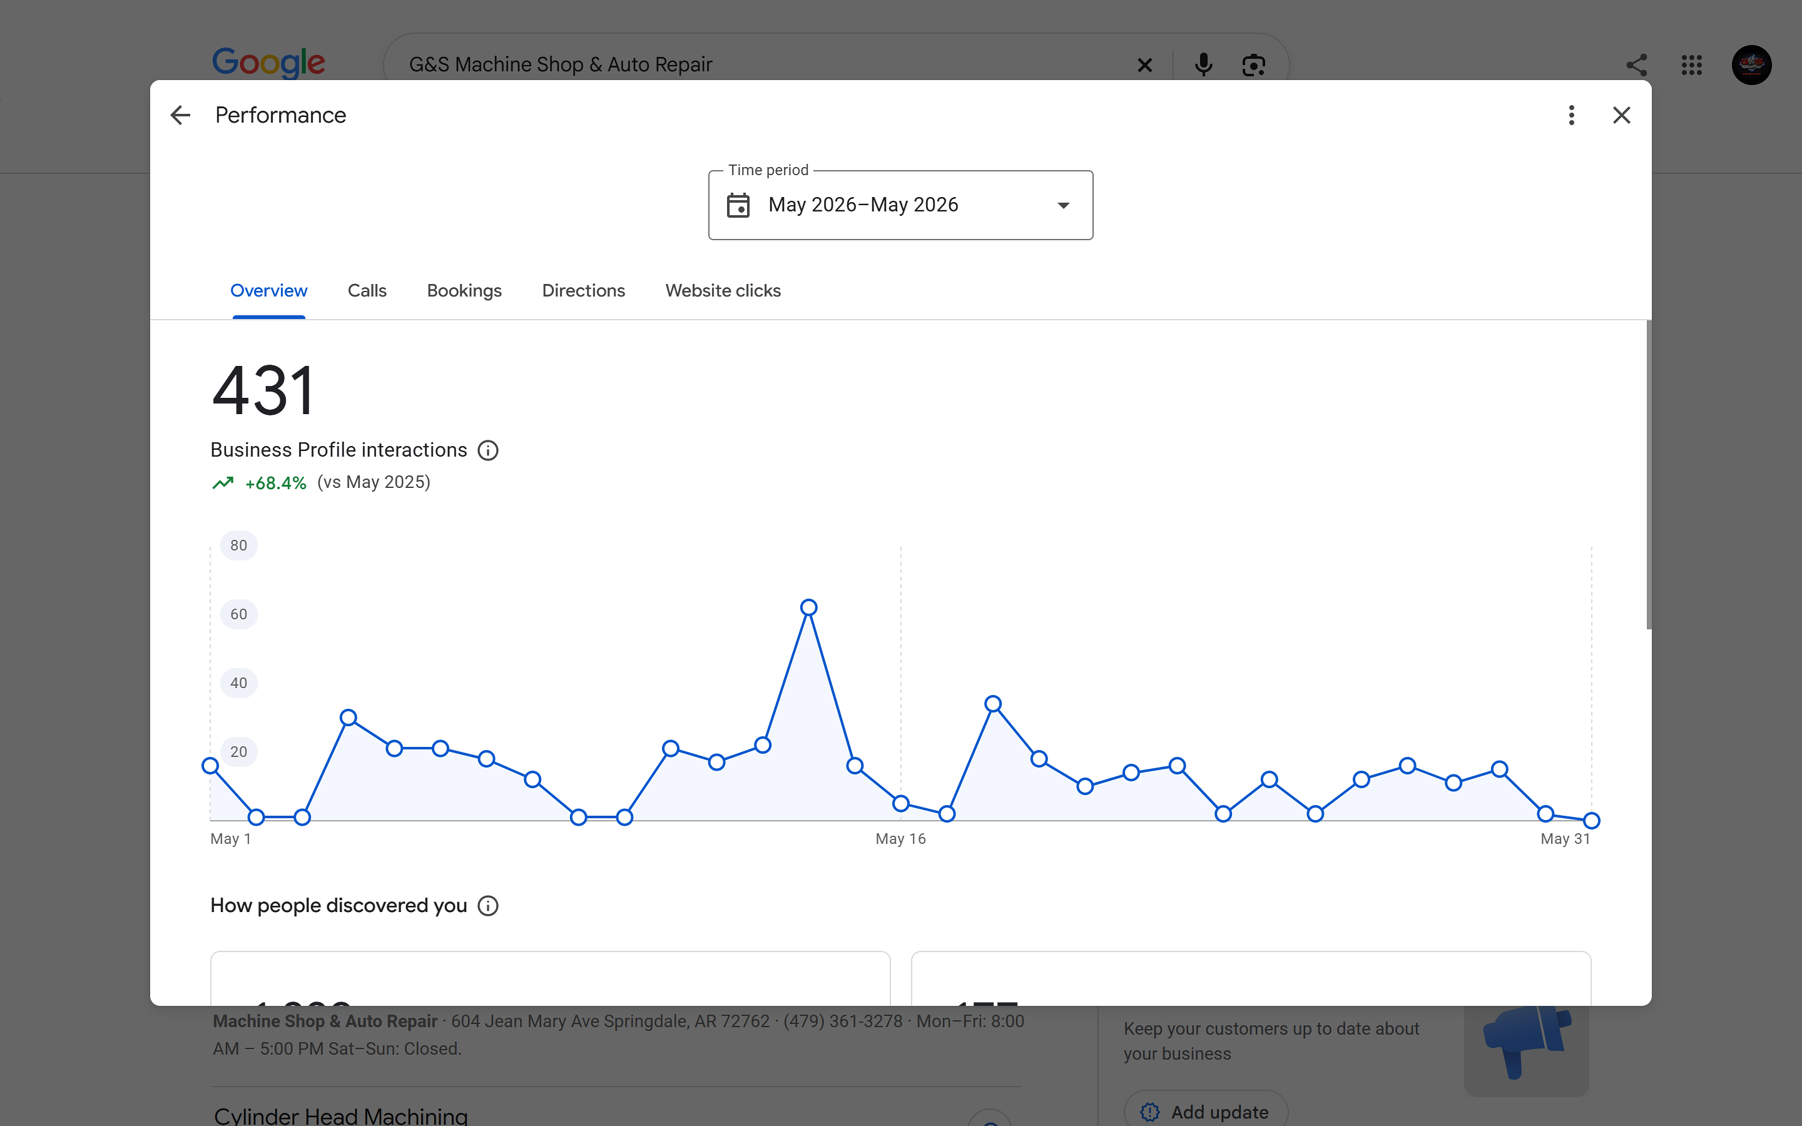Switch to the Overview tab
The image size is (1802, 1126).
pyautogui.click(x=269, y=290)
